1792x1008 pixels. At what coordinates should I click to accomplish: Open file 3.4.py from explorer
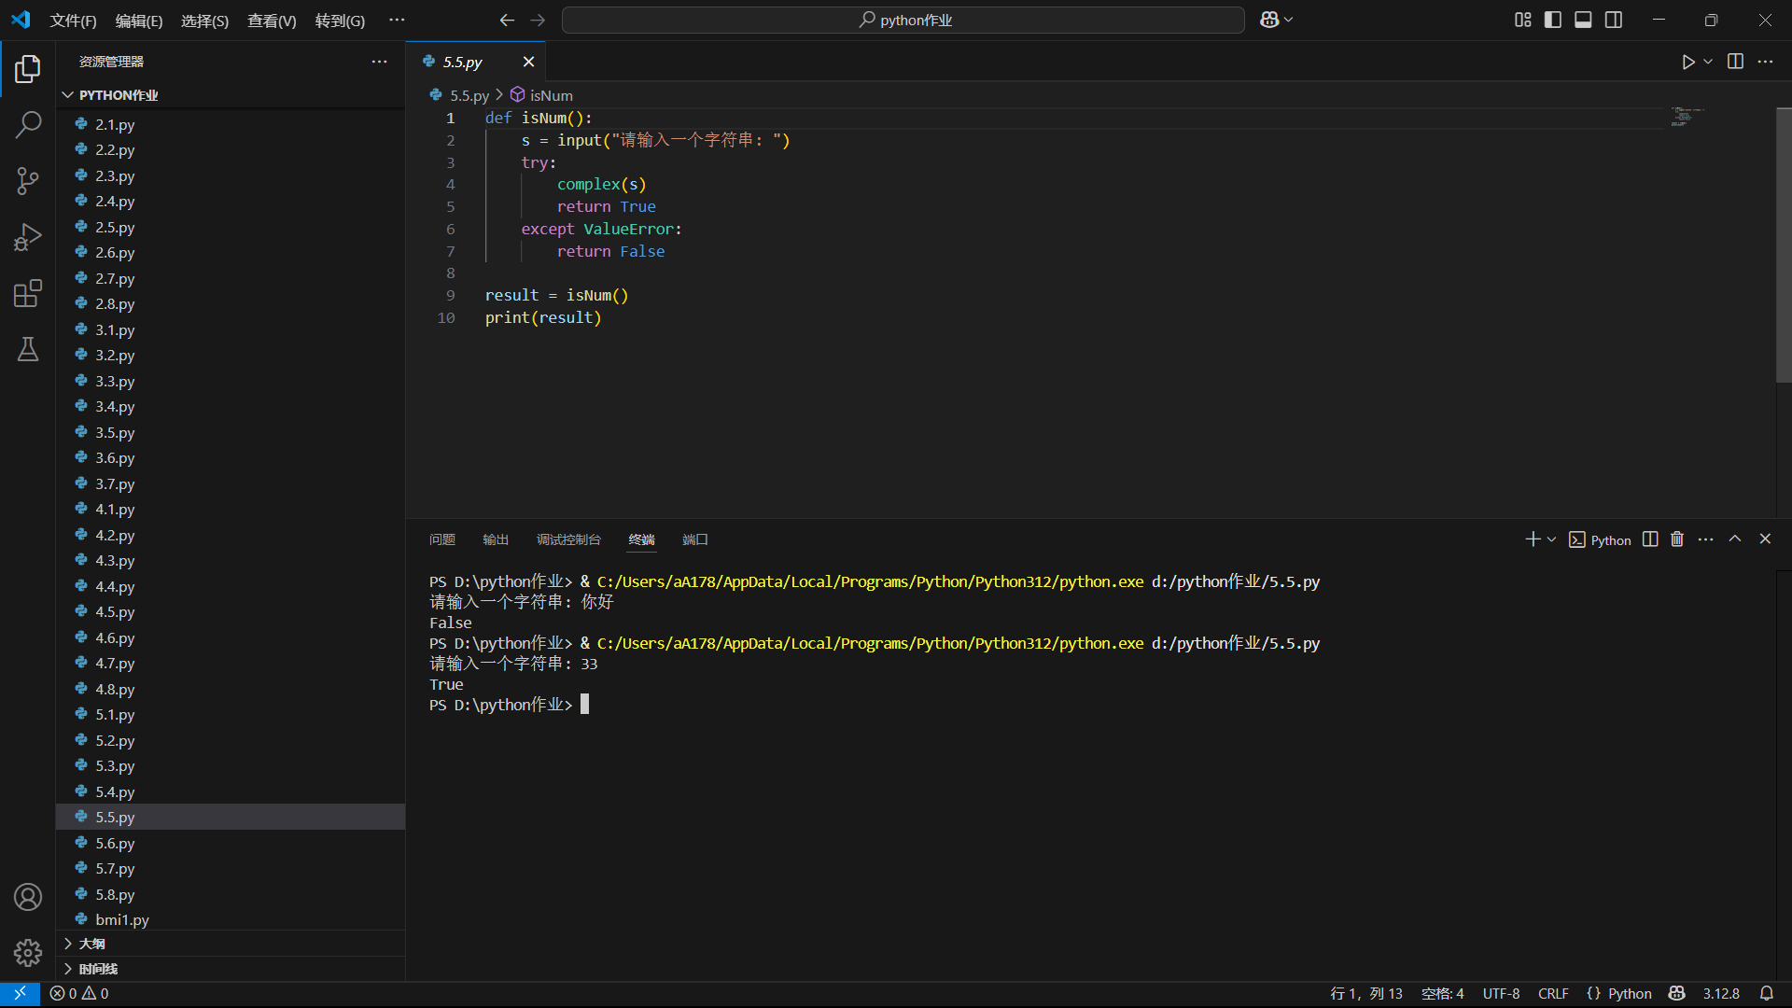click(x=115, y=407)
